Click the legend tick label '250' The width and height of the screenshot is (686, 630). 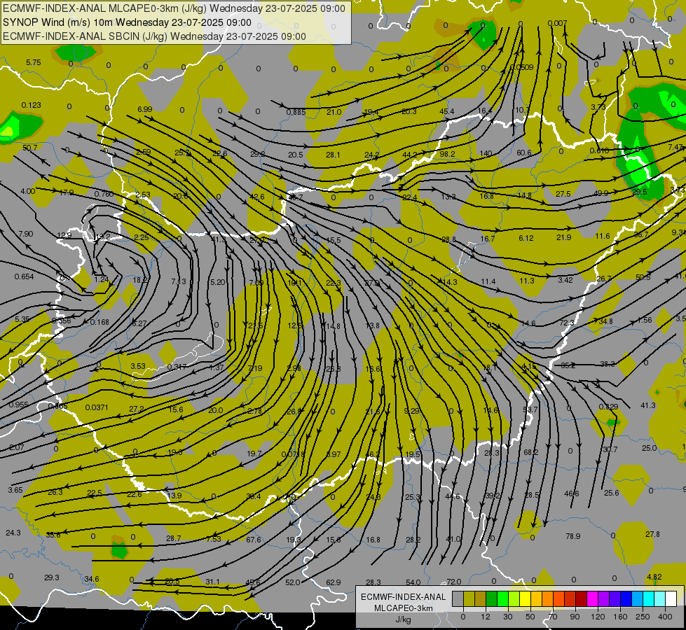(643, 617)
